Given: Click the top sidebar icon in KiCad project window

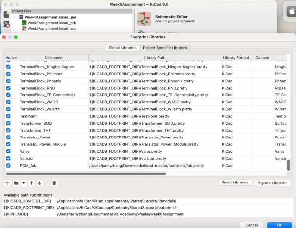Looking at the screenshot, I should [x=6, y=14].
